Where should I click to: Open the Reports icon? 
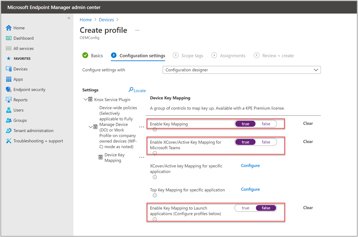[9, 100]
